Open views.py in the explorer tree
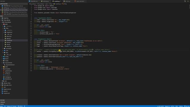 tap(14, 46)
